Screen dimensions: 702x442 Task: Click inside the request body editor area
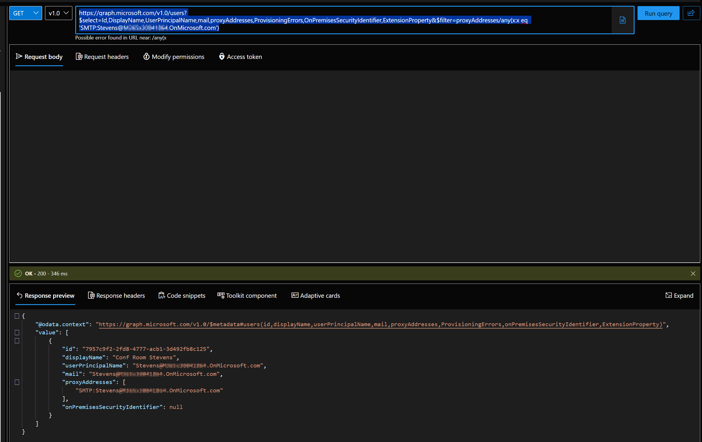click(354, 166)
